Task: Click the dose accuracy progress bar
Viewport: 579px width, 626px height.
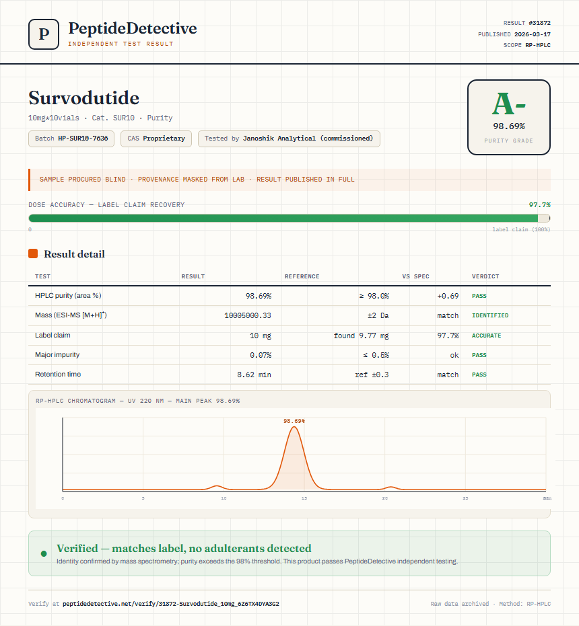Action: coord(289,218)
